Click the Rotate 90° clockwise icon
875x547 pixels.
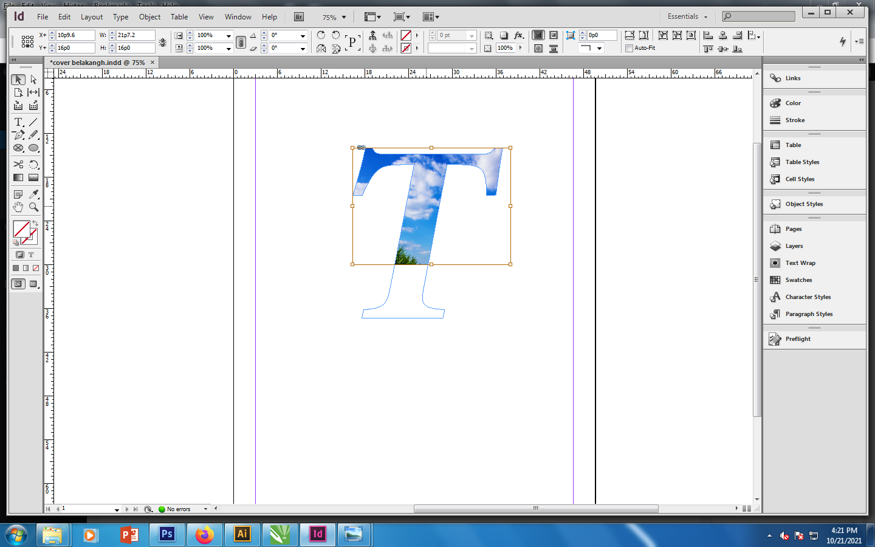[x=321, y=35]
